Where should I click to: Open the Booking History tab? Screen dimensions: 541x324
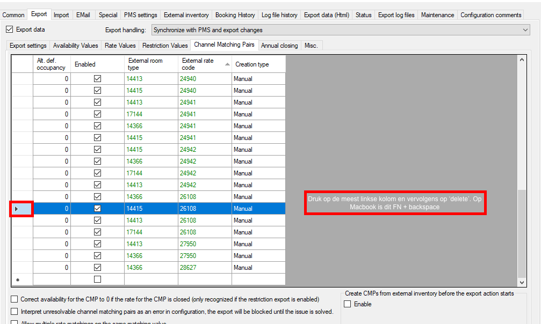point(235,15)
